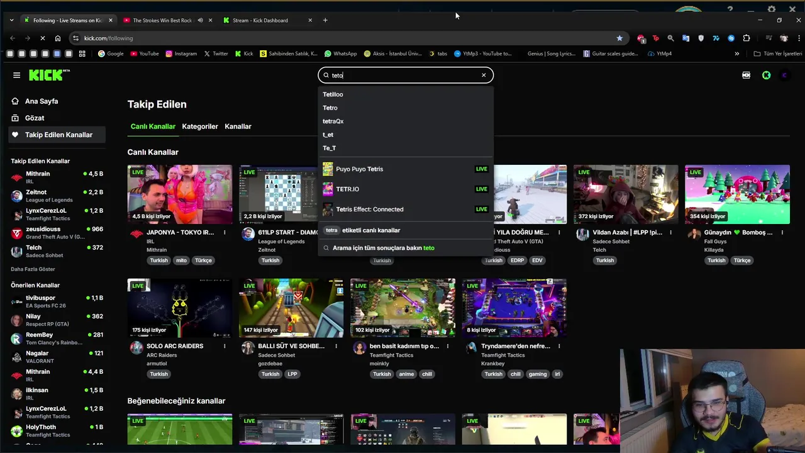The image size is (805, 453).
Task: Open options menu for BALLI SÜT stream
Action: pos(336,346)
